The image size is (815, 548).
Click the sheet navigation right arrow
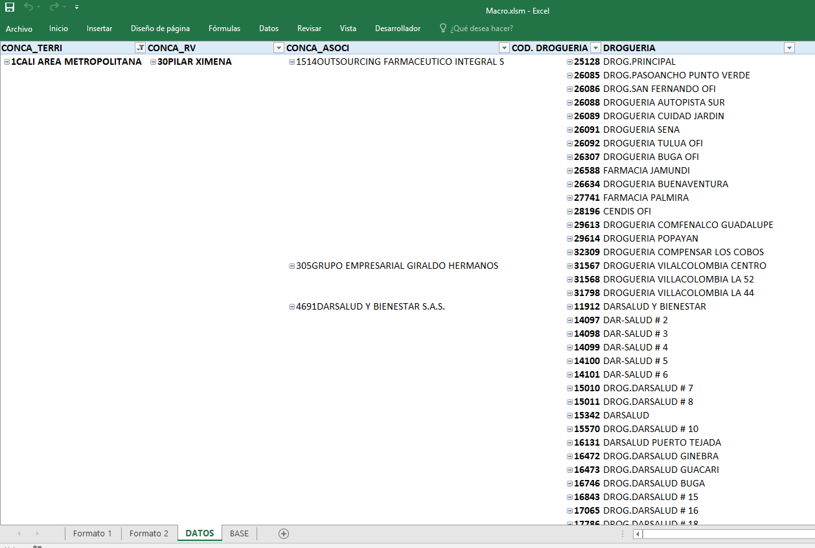point(37,534)
